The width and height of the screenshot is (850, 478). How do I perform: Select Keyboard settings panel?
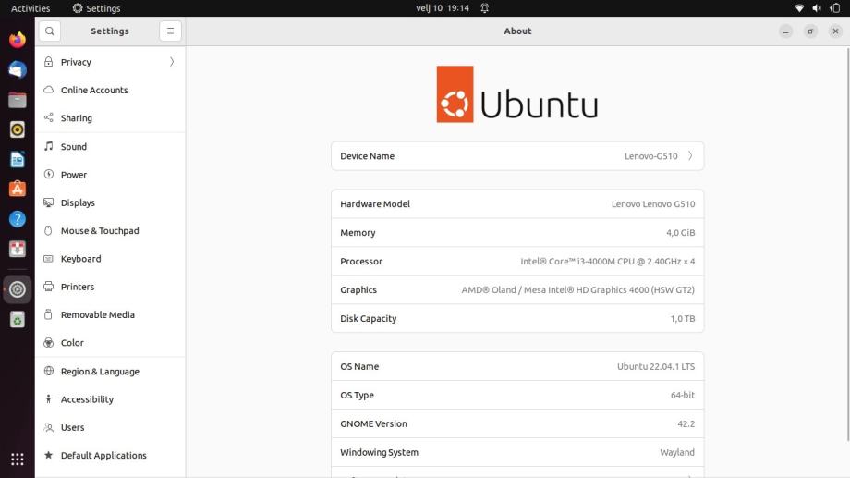click(80, 259)
